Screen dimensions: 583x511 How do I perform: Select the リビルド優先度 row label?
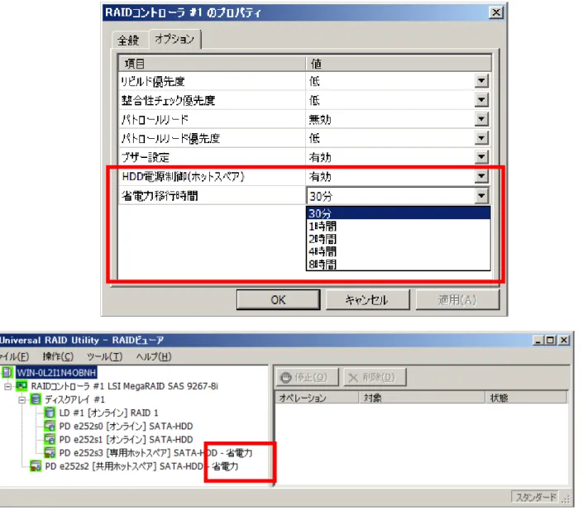click(153, 81)
